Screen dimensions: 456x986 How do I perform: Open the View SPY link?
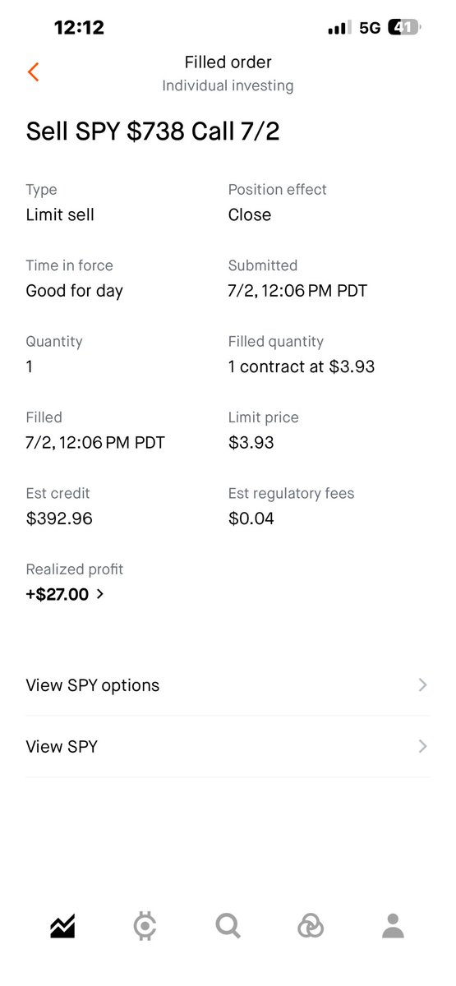(228, 746)
